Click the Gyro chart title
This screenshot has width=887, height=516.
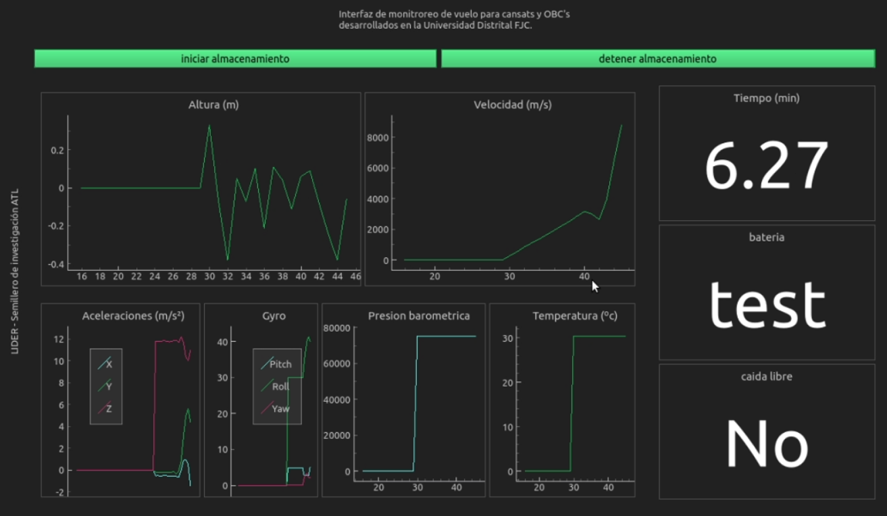point(274,315)
